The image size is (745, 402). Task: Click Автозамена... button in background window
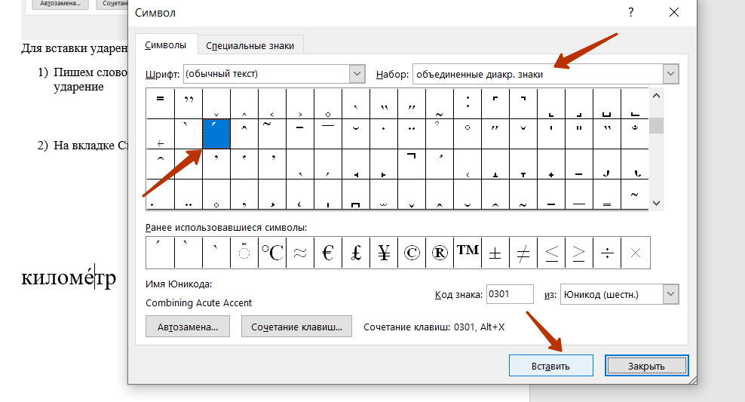click(x=60, y=4)
